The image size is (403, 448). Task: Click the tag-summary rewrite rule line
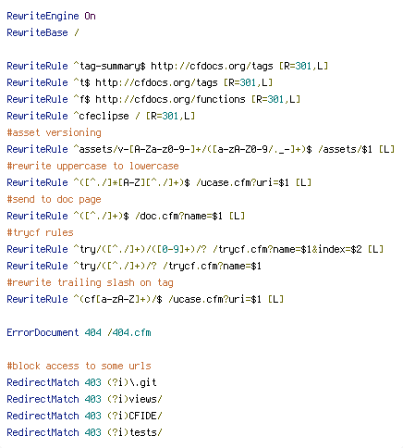point(167,66)
